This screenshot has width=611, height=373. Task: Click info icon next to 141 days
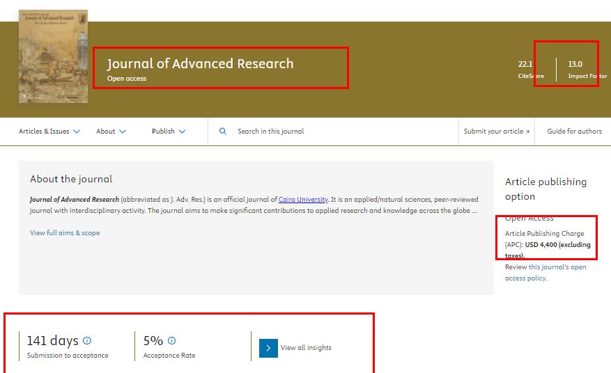[87, 341]
